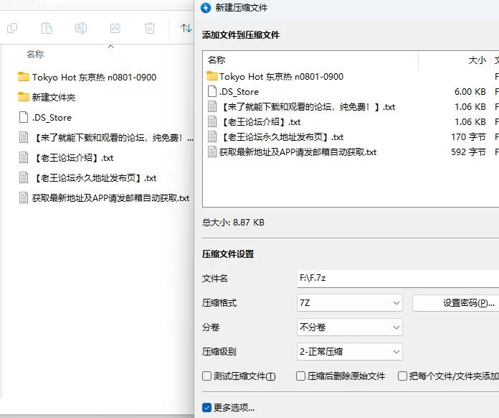
Task: Open the 压缩级别 2-正常压缩 dropdown
Action: click(350, 352)
